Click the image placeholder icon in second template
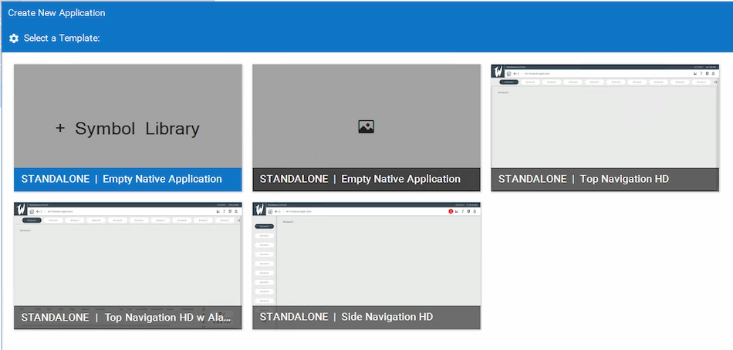This screenshot has height=350, width=733. click(x=366, y=127)
